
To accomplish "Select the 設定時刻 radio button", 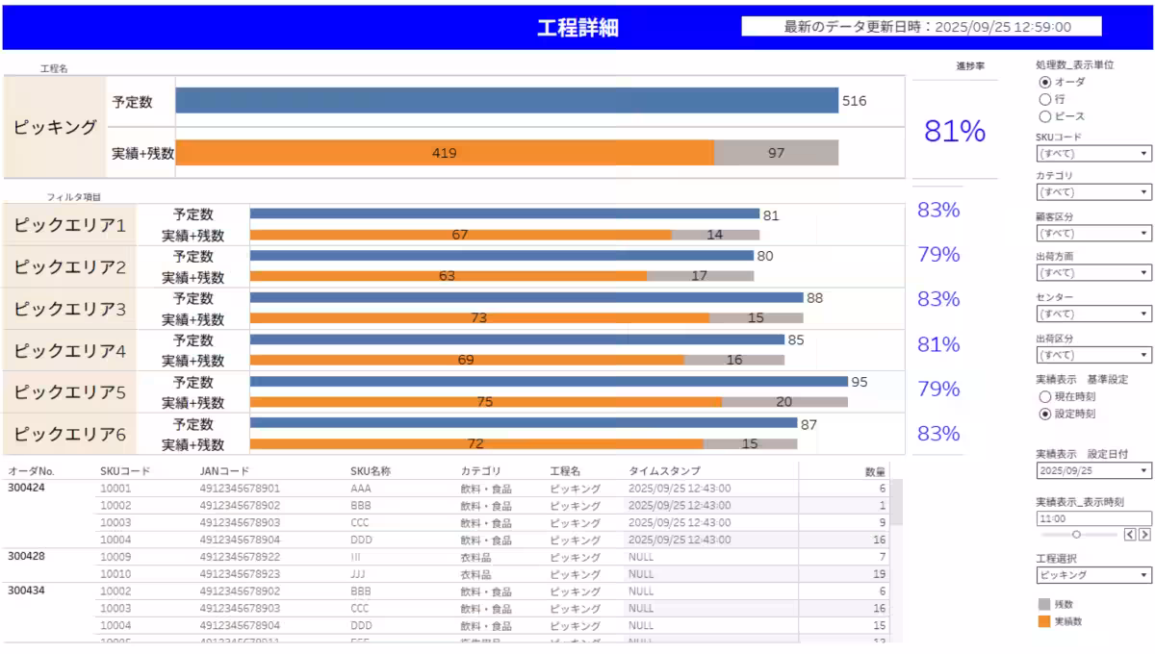I will (1044, 414).
